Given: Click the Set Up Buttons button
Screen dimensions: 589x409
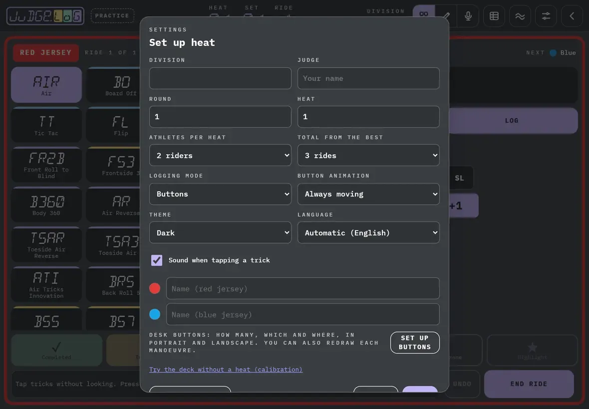Looking at the screenshot, I should pos(415,343).
